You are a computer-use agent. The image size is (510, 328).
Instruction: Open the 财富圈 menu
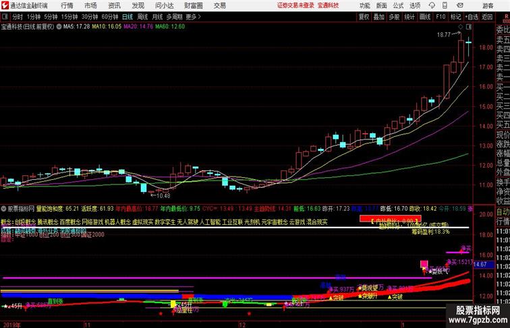(193, 5)
